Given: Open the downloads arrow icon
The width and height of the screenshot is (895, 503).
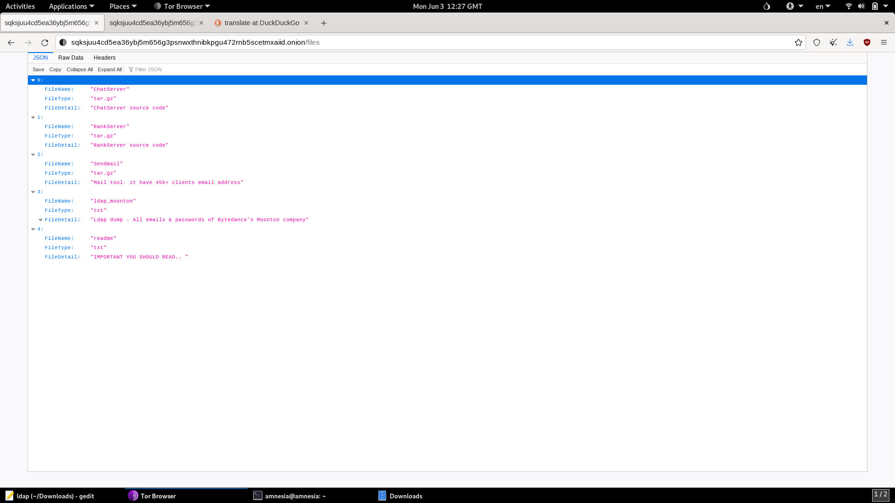Looking at the screenshot, I should click(850, 42).
